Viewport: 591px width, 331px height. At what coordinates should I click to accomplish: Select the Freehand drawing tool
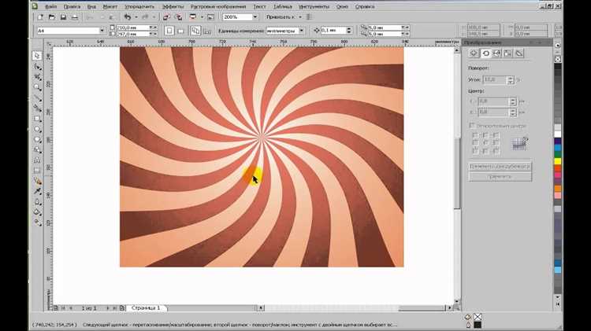click(x=36, y=97)
